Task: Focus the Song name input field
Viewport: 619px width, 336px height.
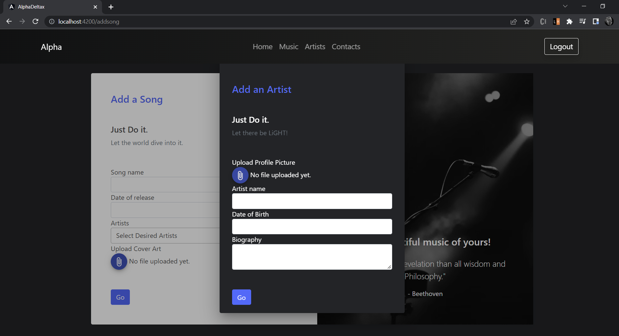Action: pos(165,185)
